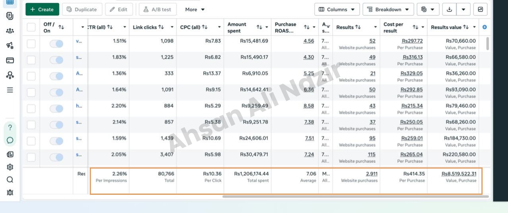Click the Edit button
Viewport: 508px width, 213px height.
(119, 10)
